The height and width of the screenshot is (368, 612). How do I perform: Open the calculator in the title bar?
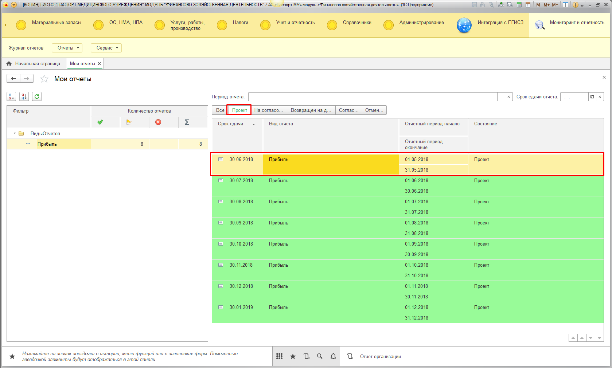[x=519, y=5]
